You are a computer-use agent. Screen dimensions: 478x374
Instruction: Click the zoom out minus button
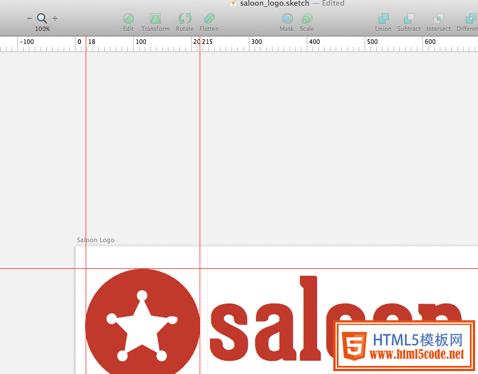[x=30, y=18]
